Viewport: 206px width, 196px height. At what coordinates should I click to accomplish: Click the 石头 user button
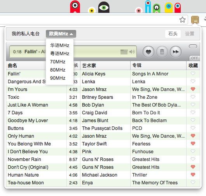click(x=173, y=34)
